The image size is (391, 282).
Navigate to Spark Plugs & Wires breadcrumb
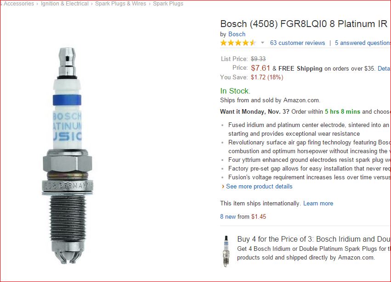coord(120,4)
